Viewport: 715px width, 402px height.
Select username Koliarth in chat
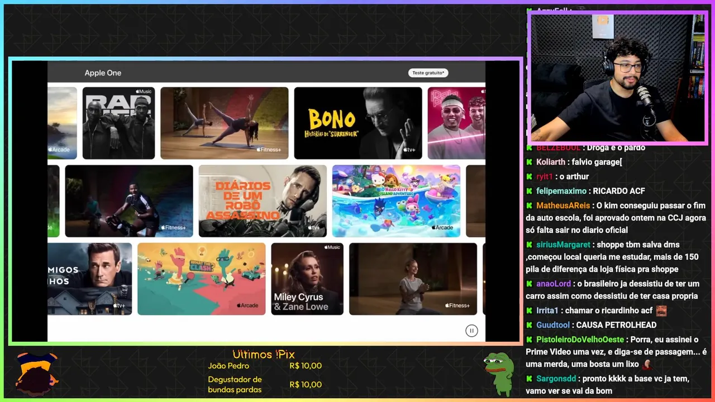(551, 162)
